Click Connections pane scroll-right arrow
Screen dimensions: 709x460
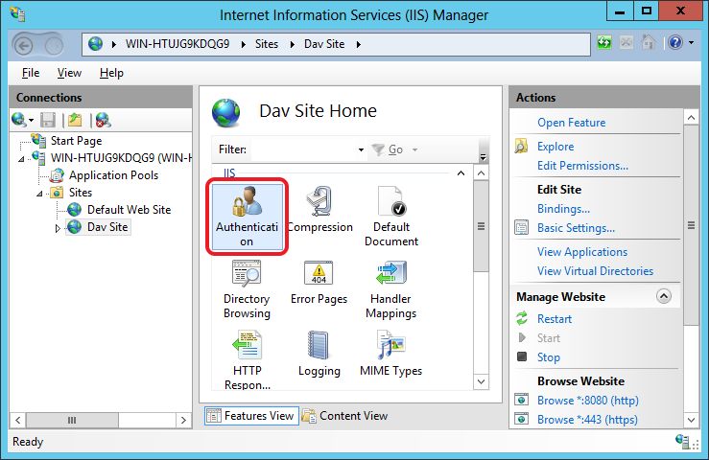(183, 421)
